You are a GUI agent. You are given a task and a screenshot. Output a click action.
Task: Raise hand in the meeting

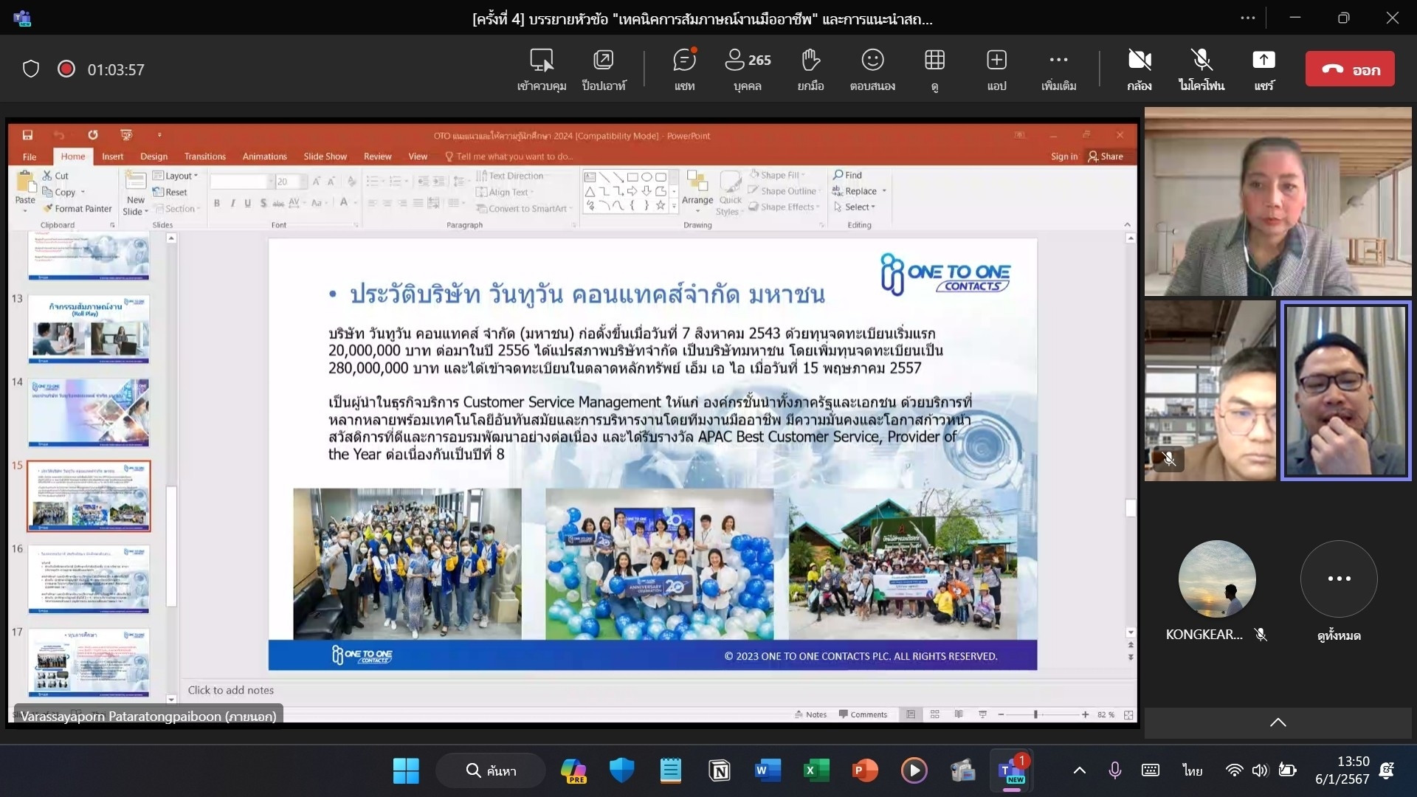point(810,69)
